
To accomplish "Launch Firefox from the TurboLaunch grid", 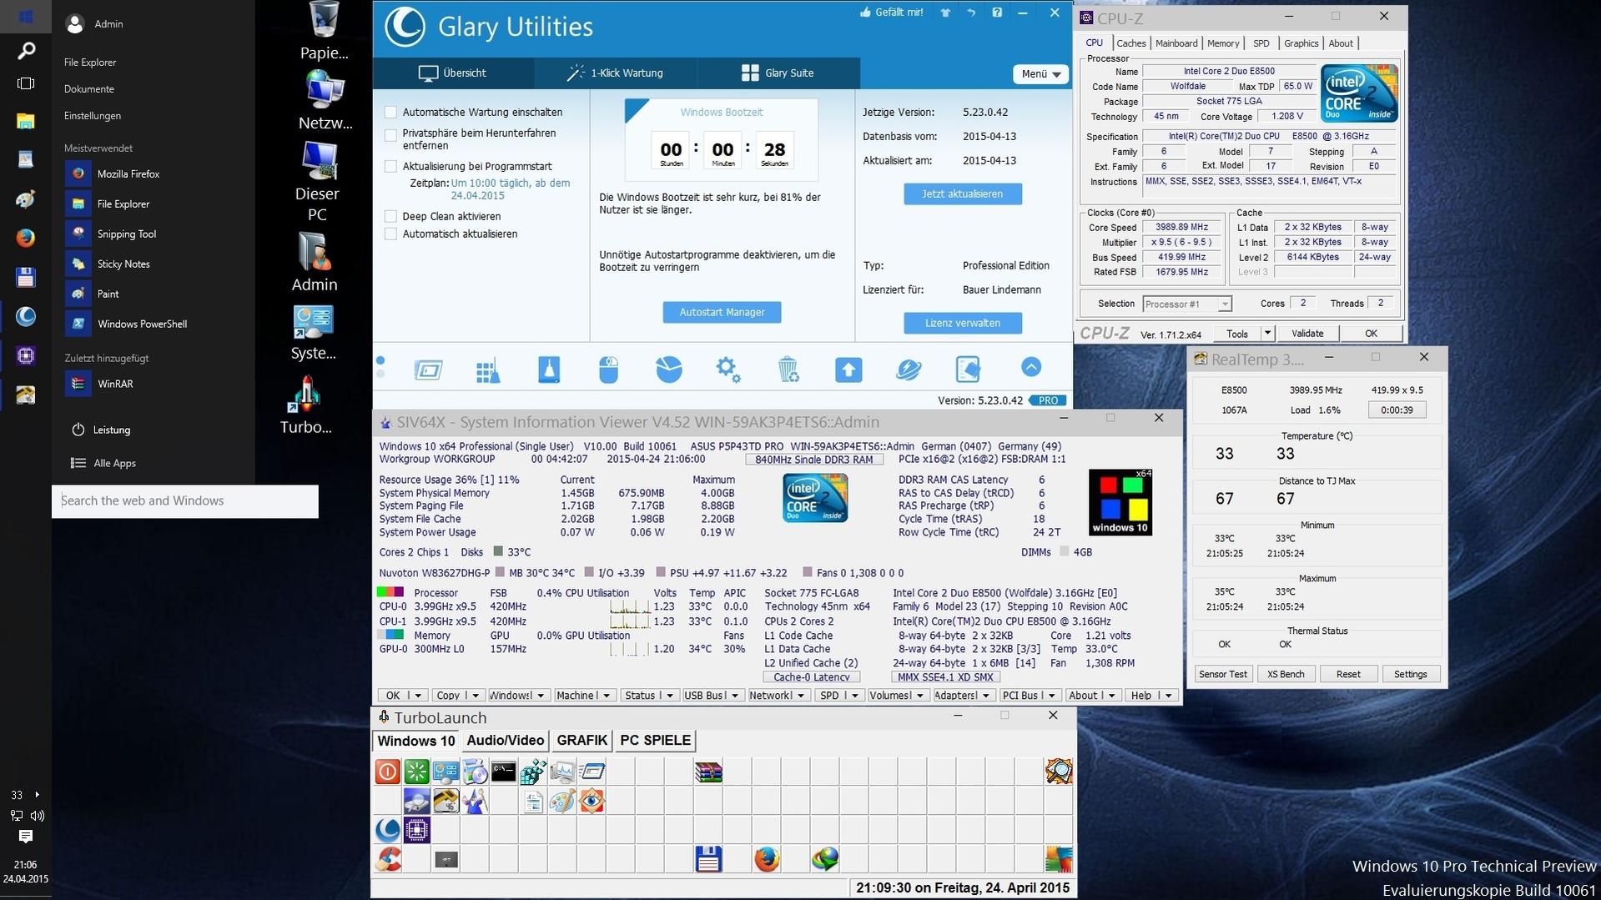I will 767,859.
